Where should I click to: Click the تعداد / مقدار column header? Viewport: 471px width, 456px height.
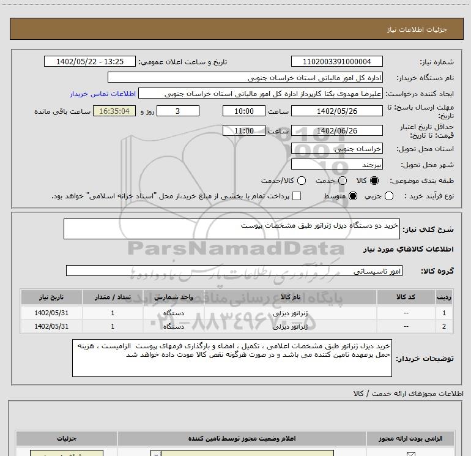pos(113,297)
